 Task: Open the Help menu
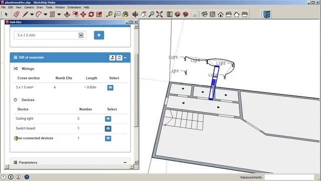click(x=86, y=7)
